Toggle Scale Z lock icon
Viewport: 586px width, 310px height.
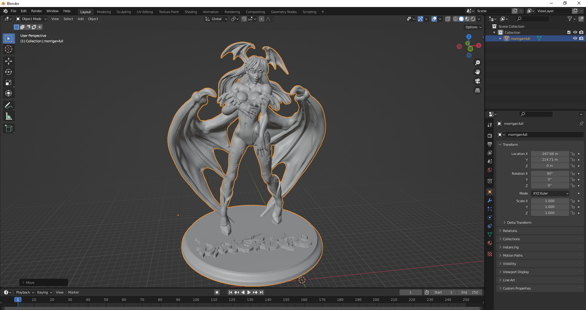(573, 213)
